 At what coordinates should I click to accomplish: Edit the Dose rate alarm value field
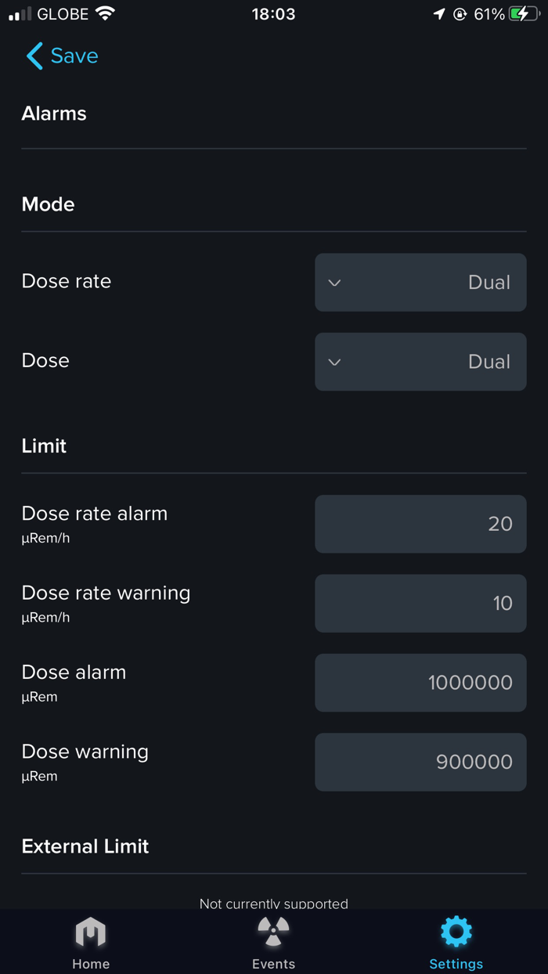click(420, 524)
